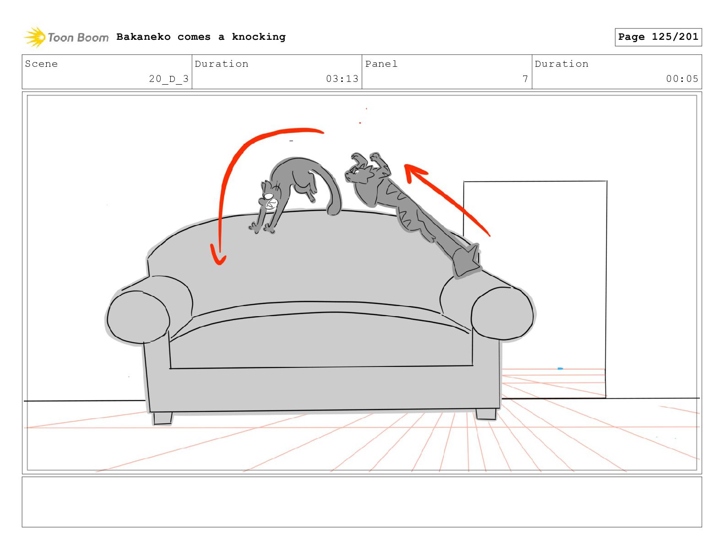The height and width of the screenshot is (560, 725).
Task: Click the storyboard panel with cats on sofa
Action: pyautogui.click(x=362, y=283)
